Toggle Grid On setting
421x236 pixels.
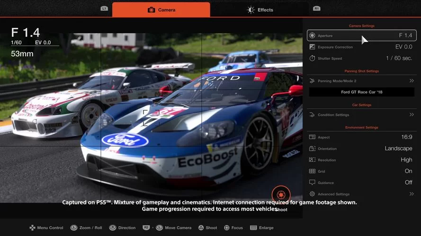(x=408, y=171)
